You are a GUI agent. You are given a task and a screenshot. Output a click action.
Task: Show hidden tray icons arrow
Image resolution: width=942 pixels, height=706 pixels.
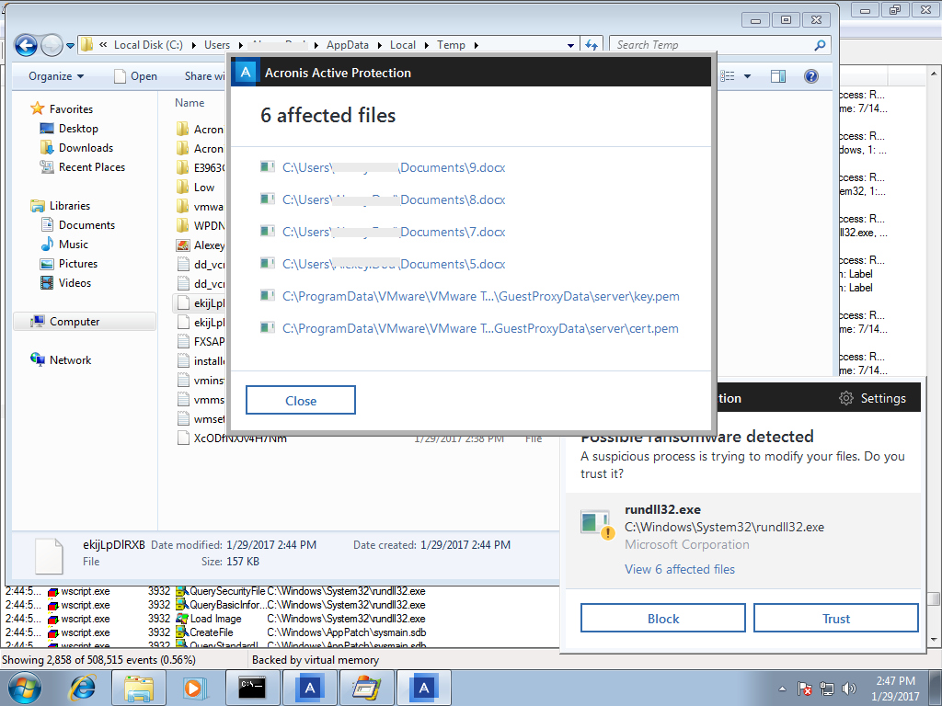pos(782,689)
